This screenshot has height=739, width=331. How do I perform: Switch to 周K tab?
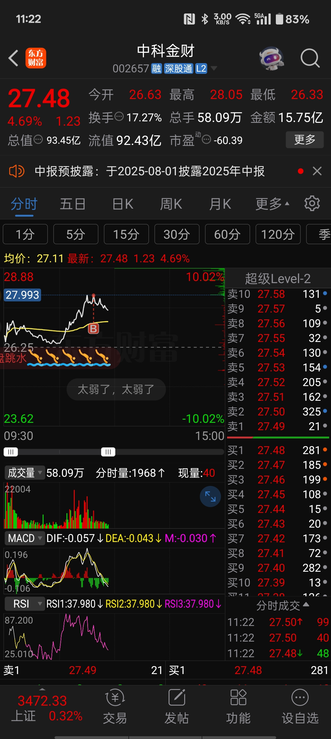coord(171,204)
